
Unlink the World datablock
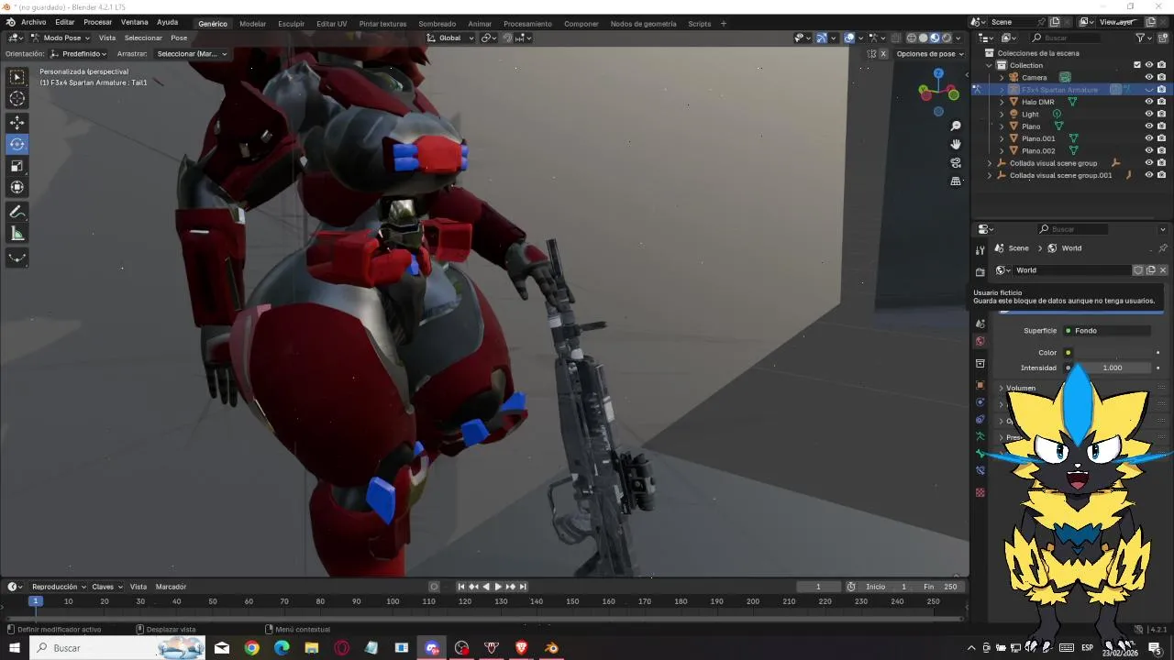(x=1163, y=270)
